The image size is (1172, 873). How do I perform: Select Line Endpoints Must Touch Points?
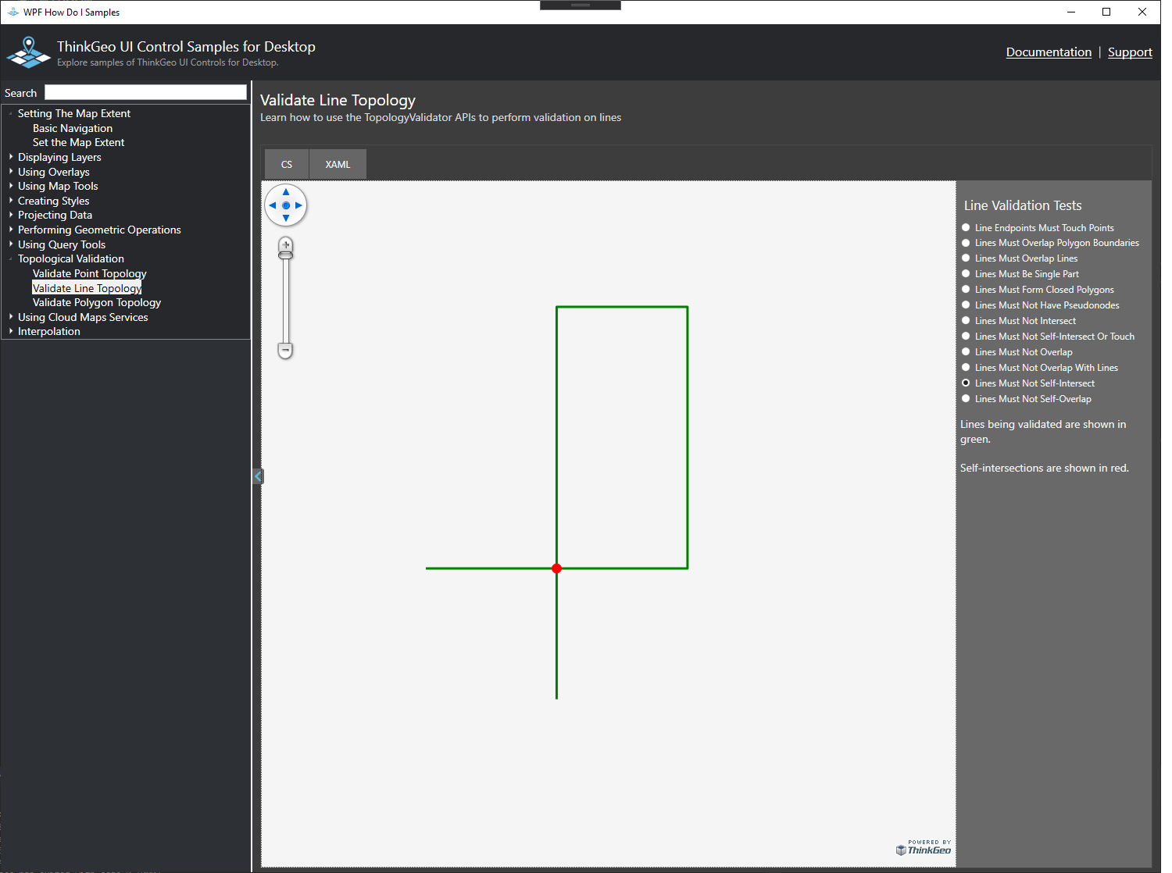(1038, 228)
